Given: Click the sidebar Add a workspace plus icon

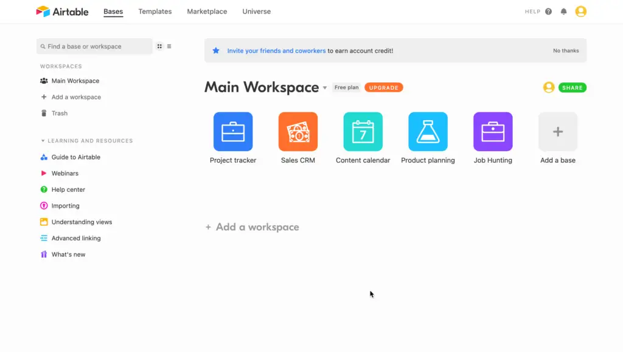Looking at the screenshot, I should tap(44, 97).
